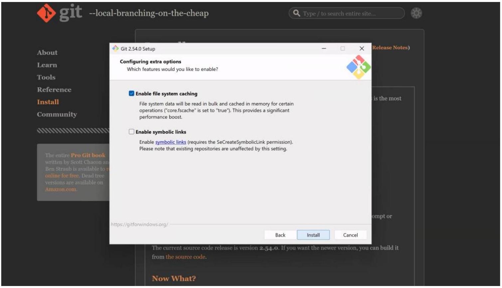Open the About page in the sidebar
Image resolution: width=502 pixels, height=288 pixels.
[47, 52]
